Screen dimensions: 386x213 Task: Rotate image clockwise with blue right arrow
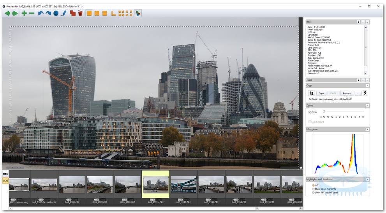coord(48,13)
